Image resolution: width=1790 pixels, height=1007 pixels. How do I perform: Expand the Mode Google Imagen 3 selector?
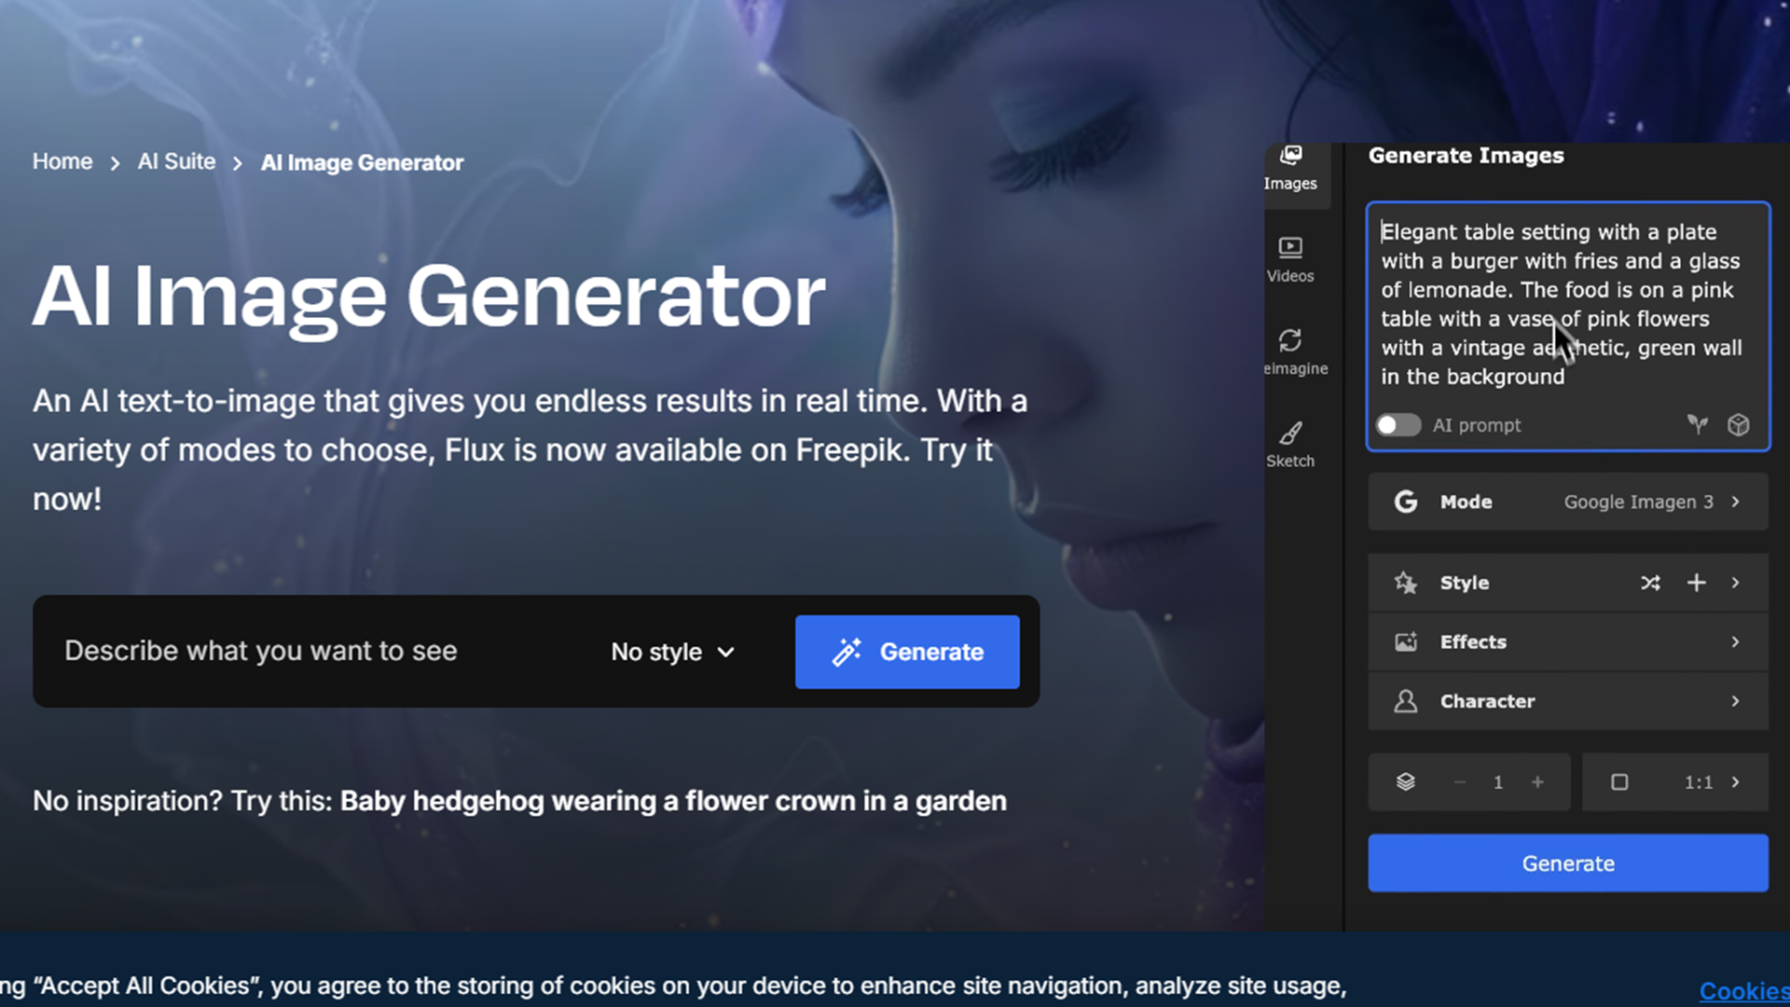1568,502
